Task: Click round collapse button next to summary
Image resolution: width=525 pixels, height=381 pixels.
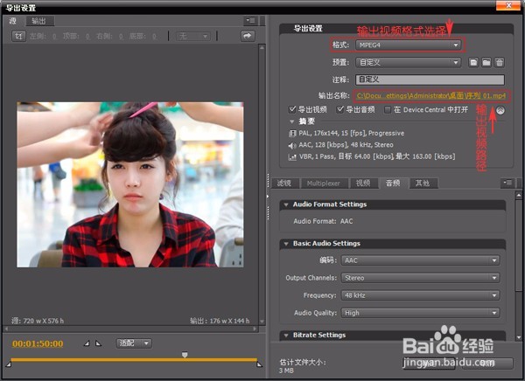Action: [x=500, y=110]
